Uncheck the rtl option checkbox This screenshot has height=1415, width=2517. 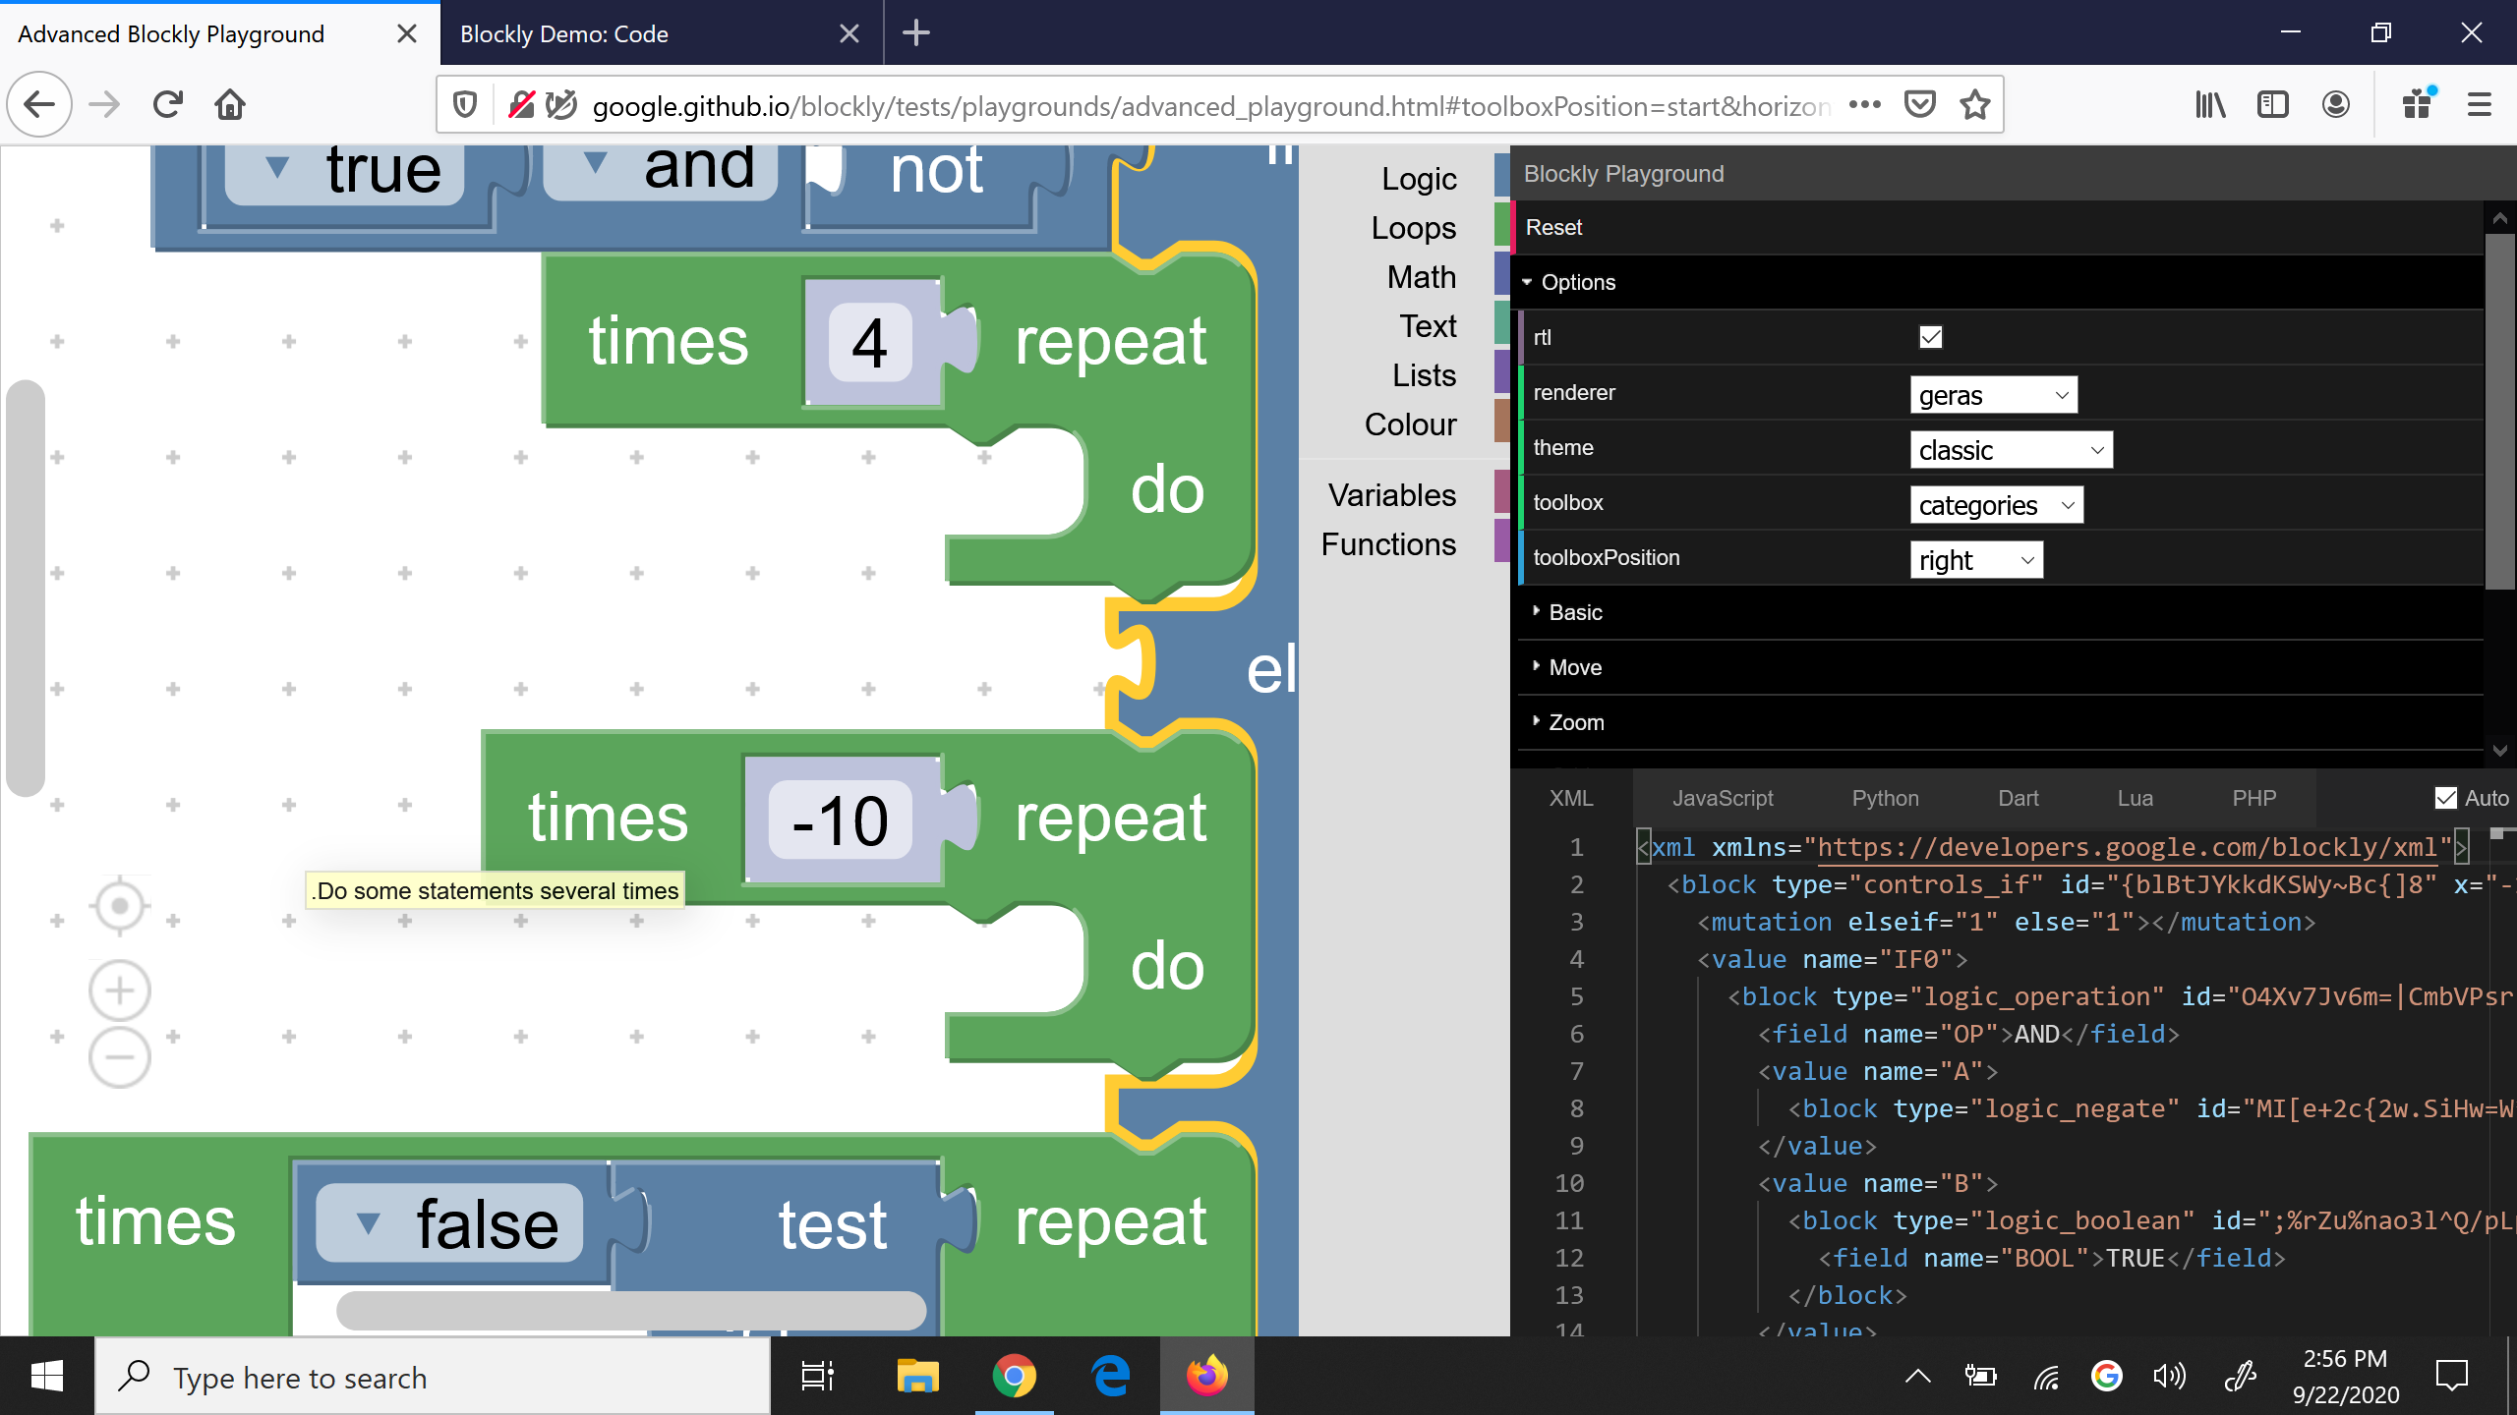click(1930, 337)
